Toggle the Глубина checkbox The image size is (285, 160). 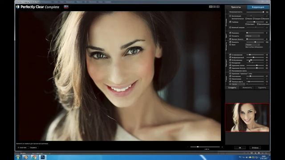pos(230,22)
